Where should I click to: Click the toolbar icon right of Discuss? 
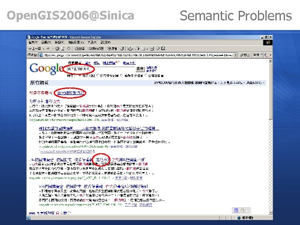[x=157, y=49]
